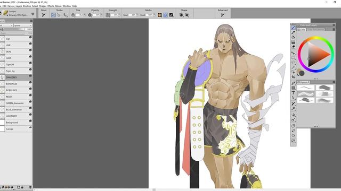Select the Rectangular Selection tool
Viewport: 341px width, 191px height.
[293, 58]
